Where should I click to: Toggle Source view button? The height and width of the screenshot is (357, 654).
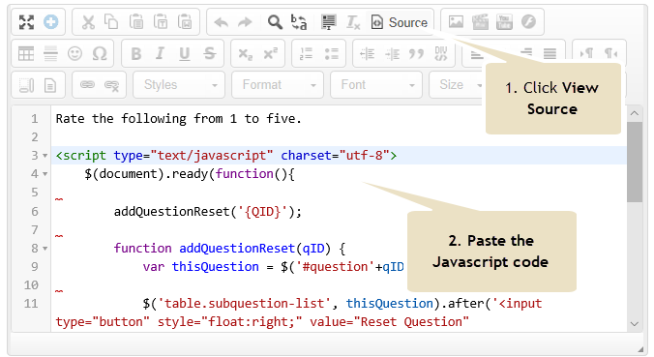pos(400,22)
